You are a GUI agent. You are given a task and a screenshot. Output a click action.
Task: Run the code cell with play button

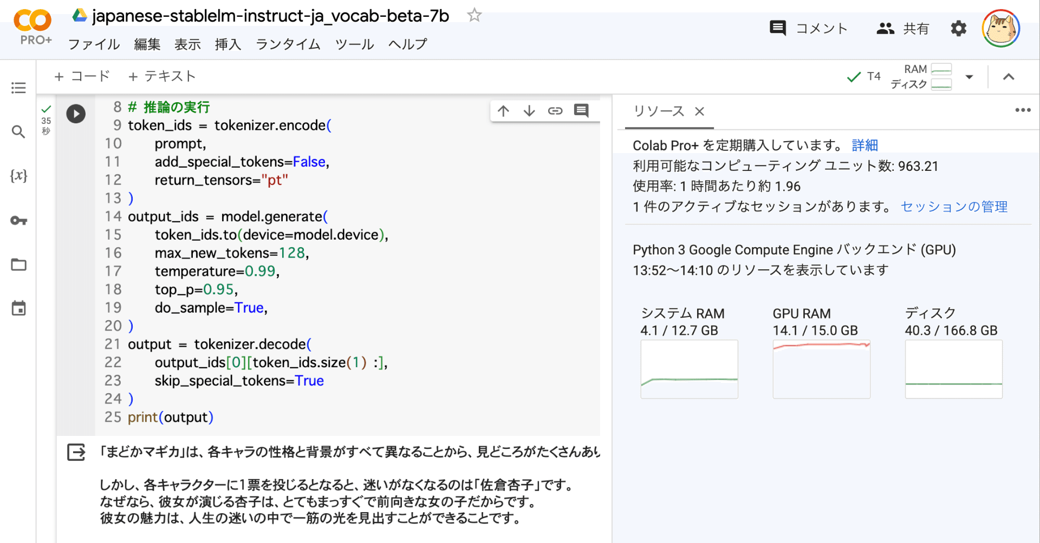tap(76, 114)
